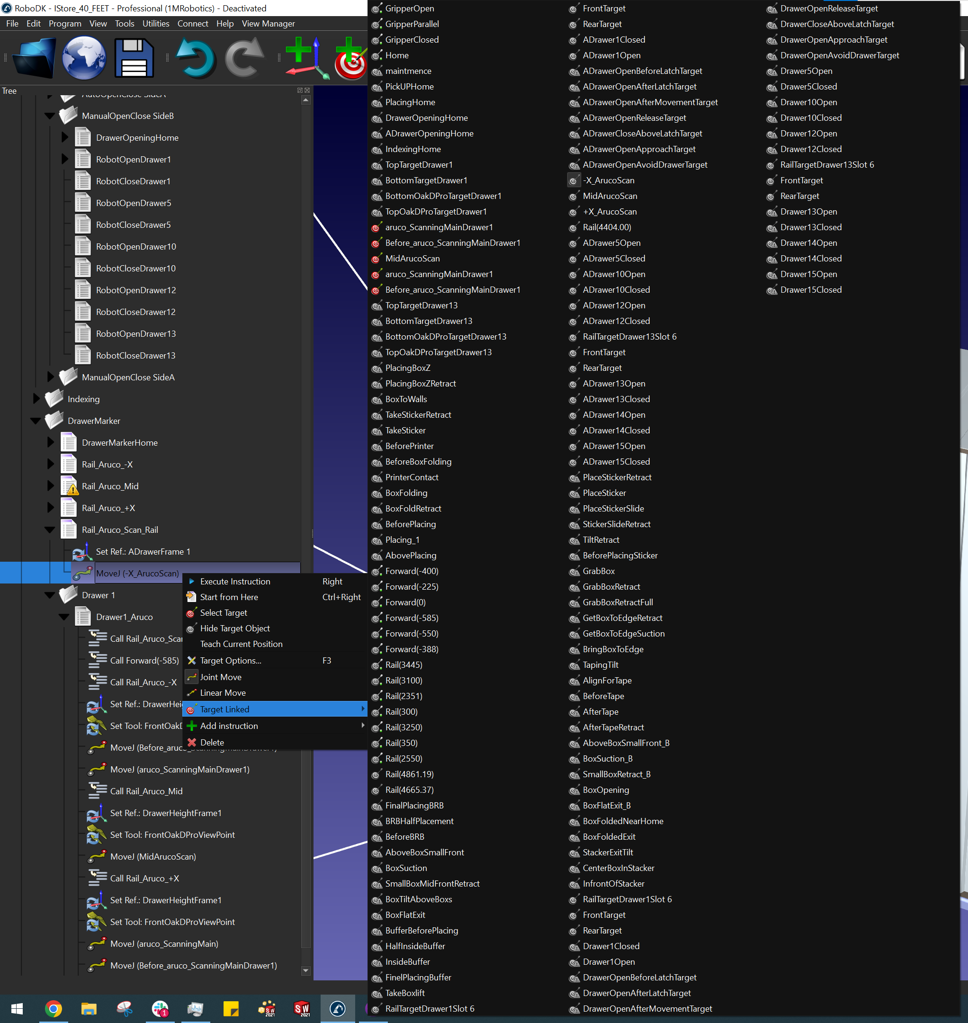Click the Add reference frame toolbar icon
The height and width of the screenshot is (1023, 968).
point(306,58)
